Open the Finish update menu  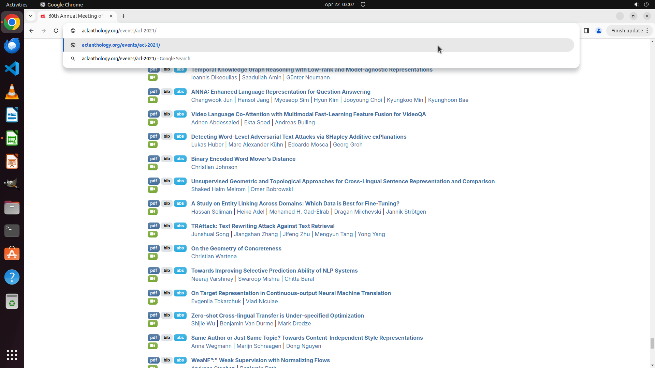(629, 31)
